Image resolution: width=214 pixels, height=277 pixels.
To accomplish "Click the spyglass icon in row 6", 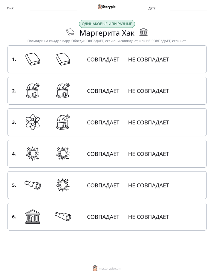I will coord(63,216).
